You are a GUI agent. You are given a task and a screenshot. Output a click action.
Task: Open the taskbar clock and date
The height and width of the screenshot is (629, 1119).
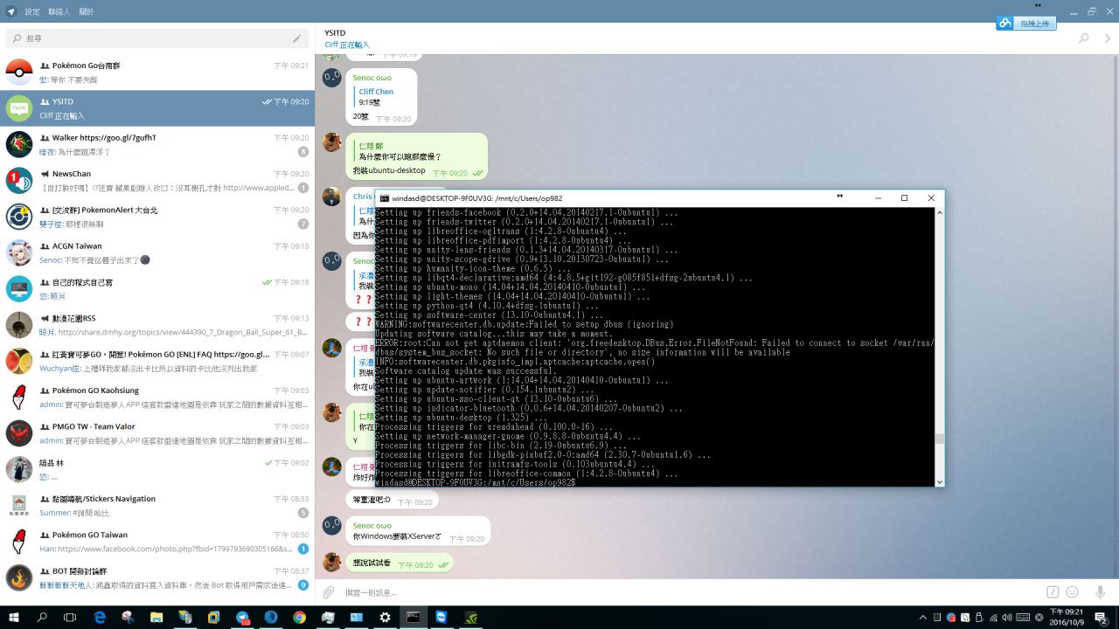pyautogui.click(x=1066, y=617)
